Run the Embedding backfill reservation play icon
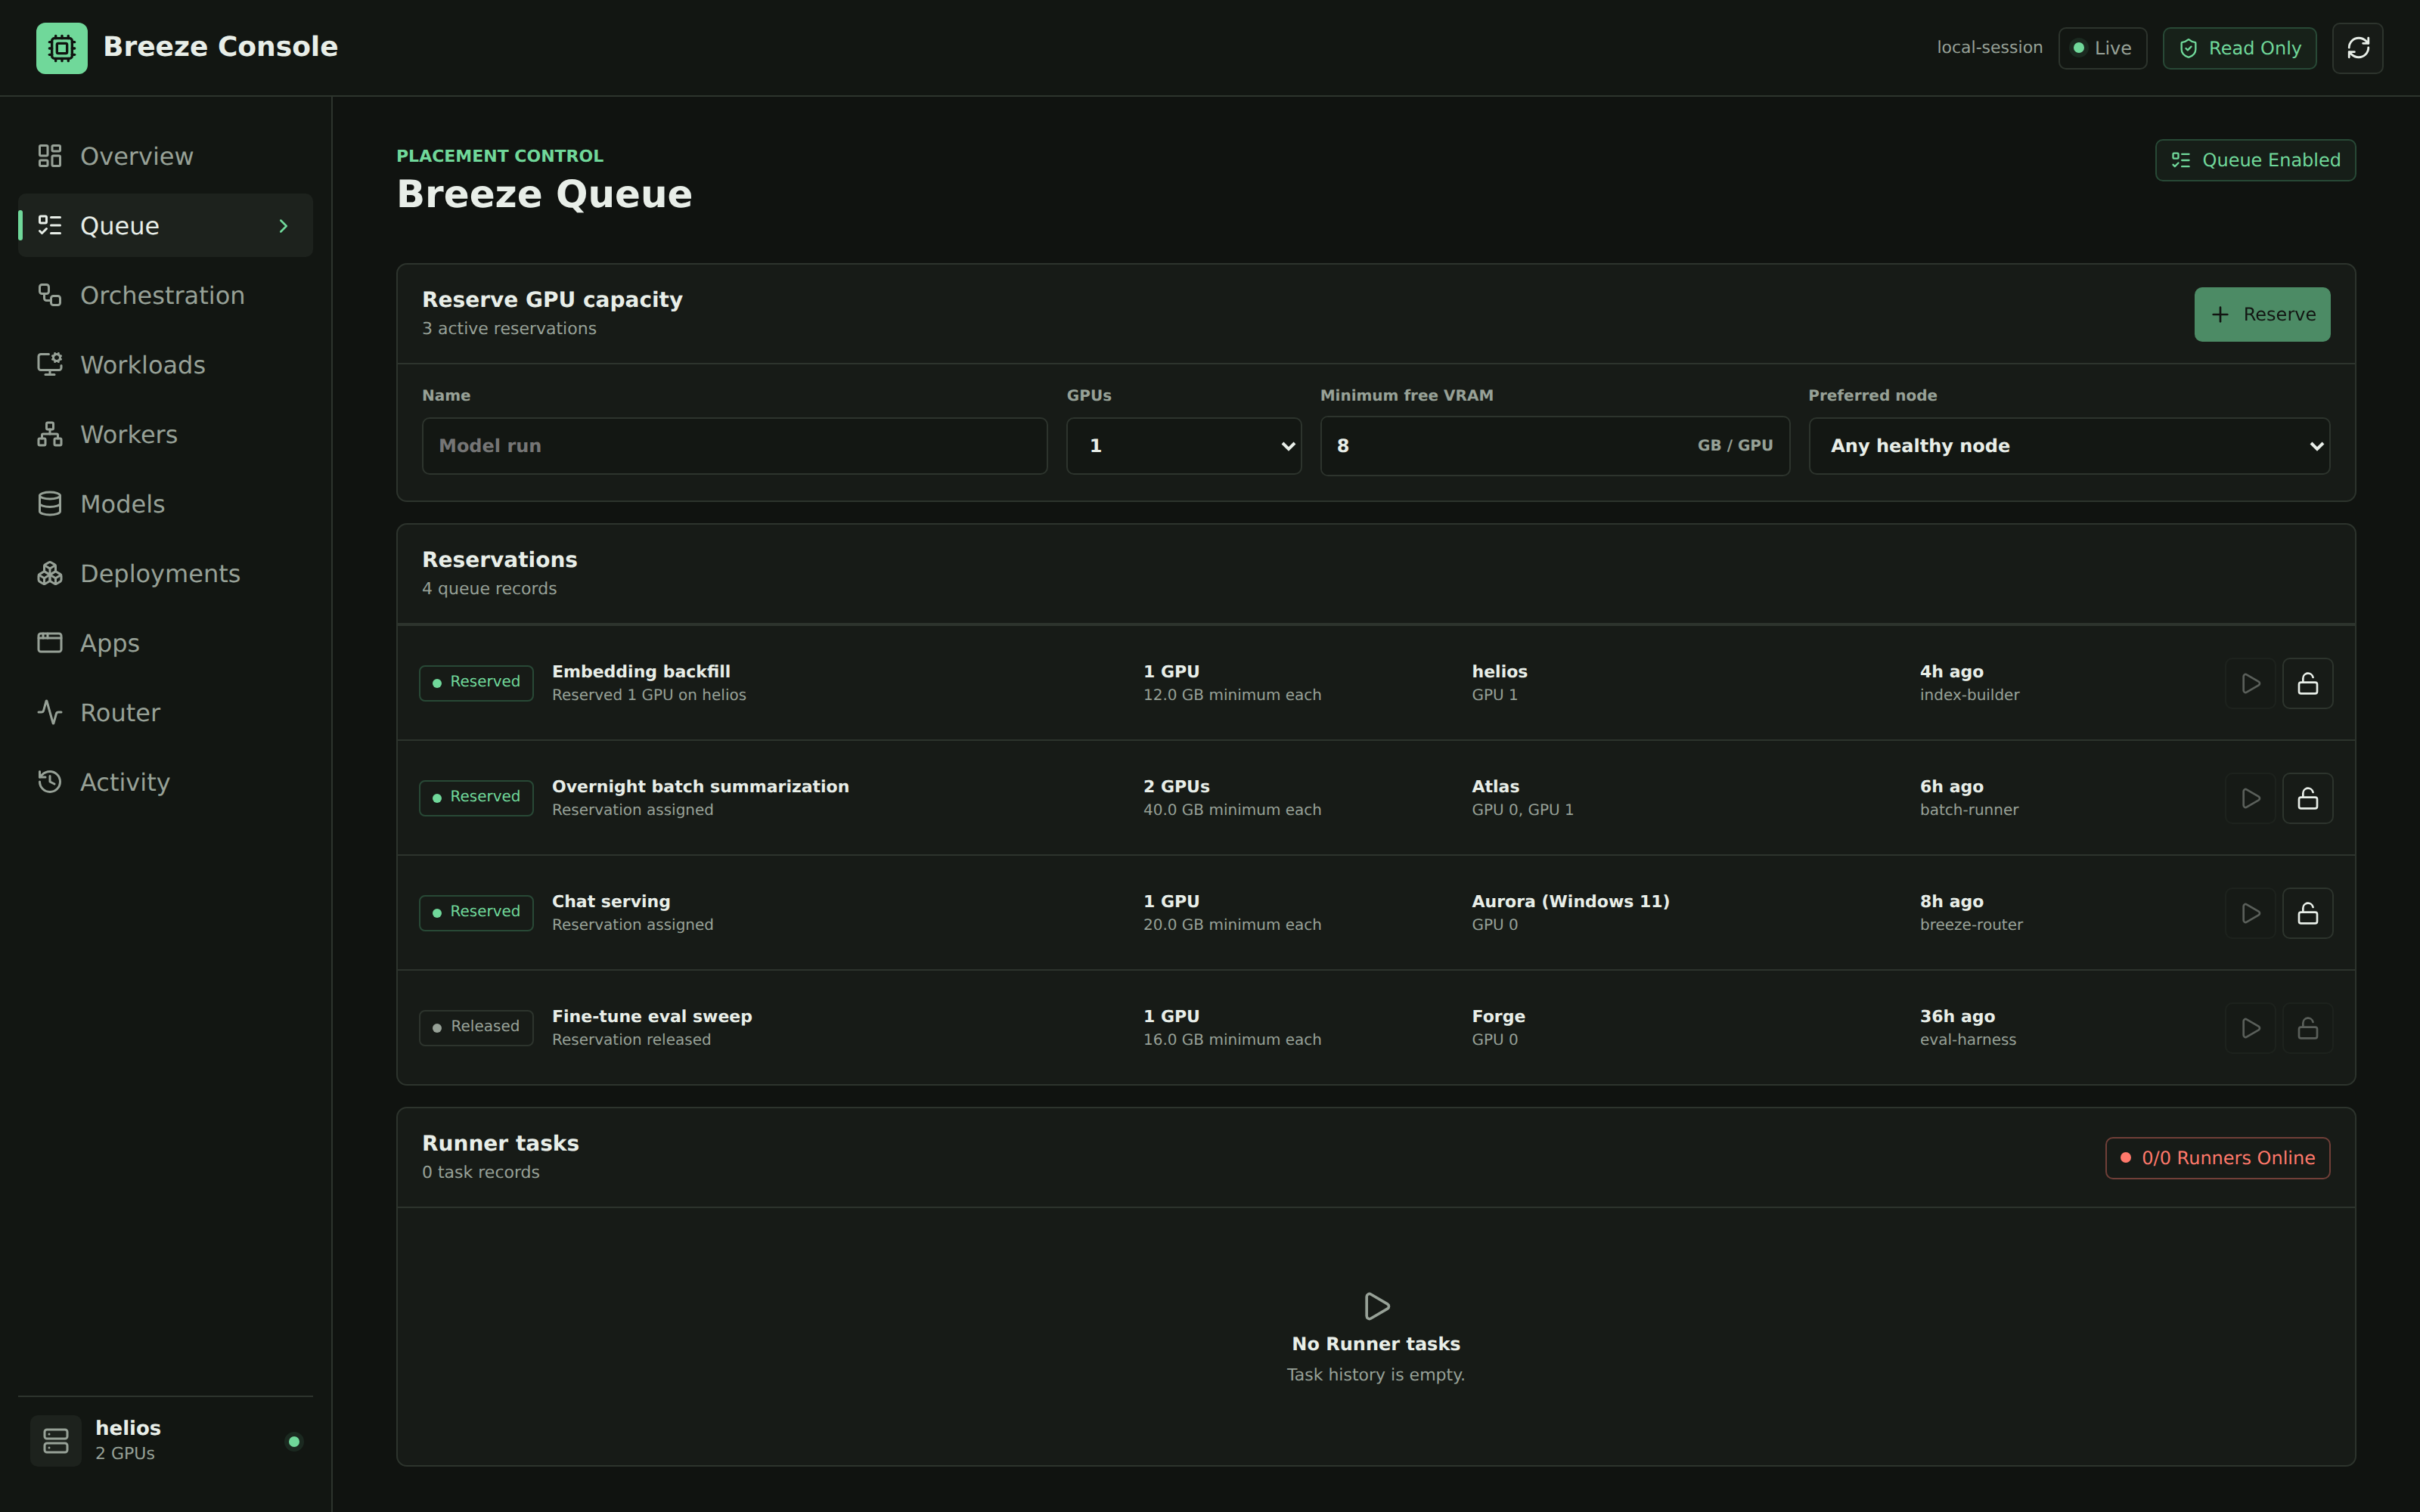The image size is (2420, 1512). click(x=2250, y=683)
